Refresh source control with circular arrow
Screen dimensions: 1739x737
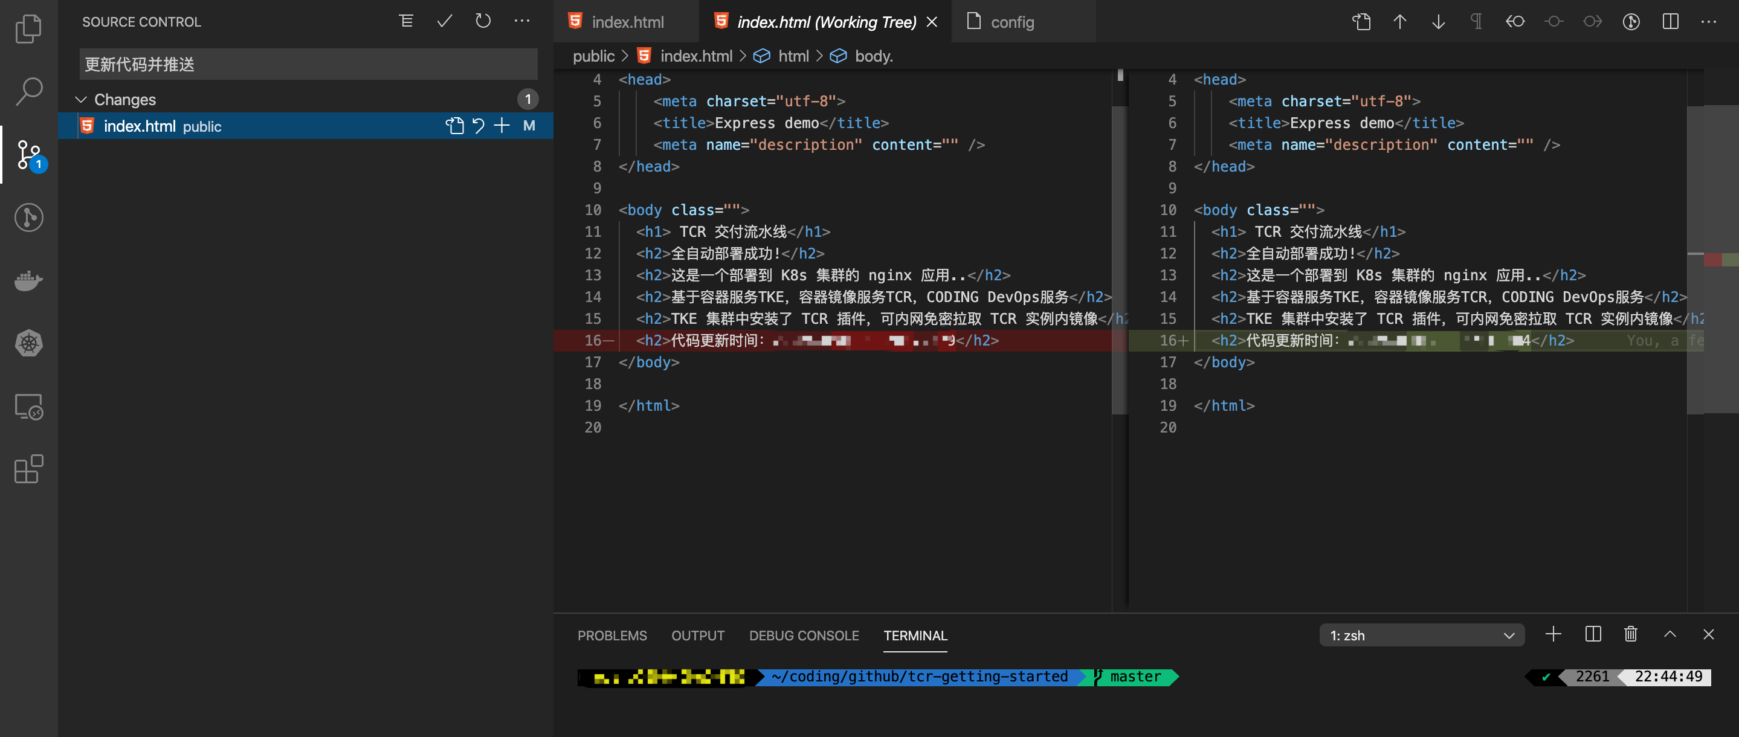(483, 22)
